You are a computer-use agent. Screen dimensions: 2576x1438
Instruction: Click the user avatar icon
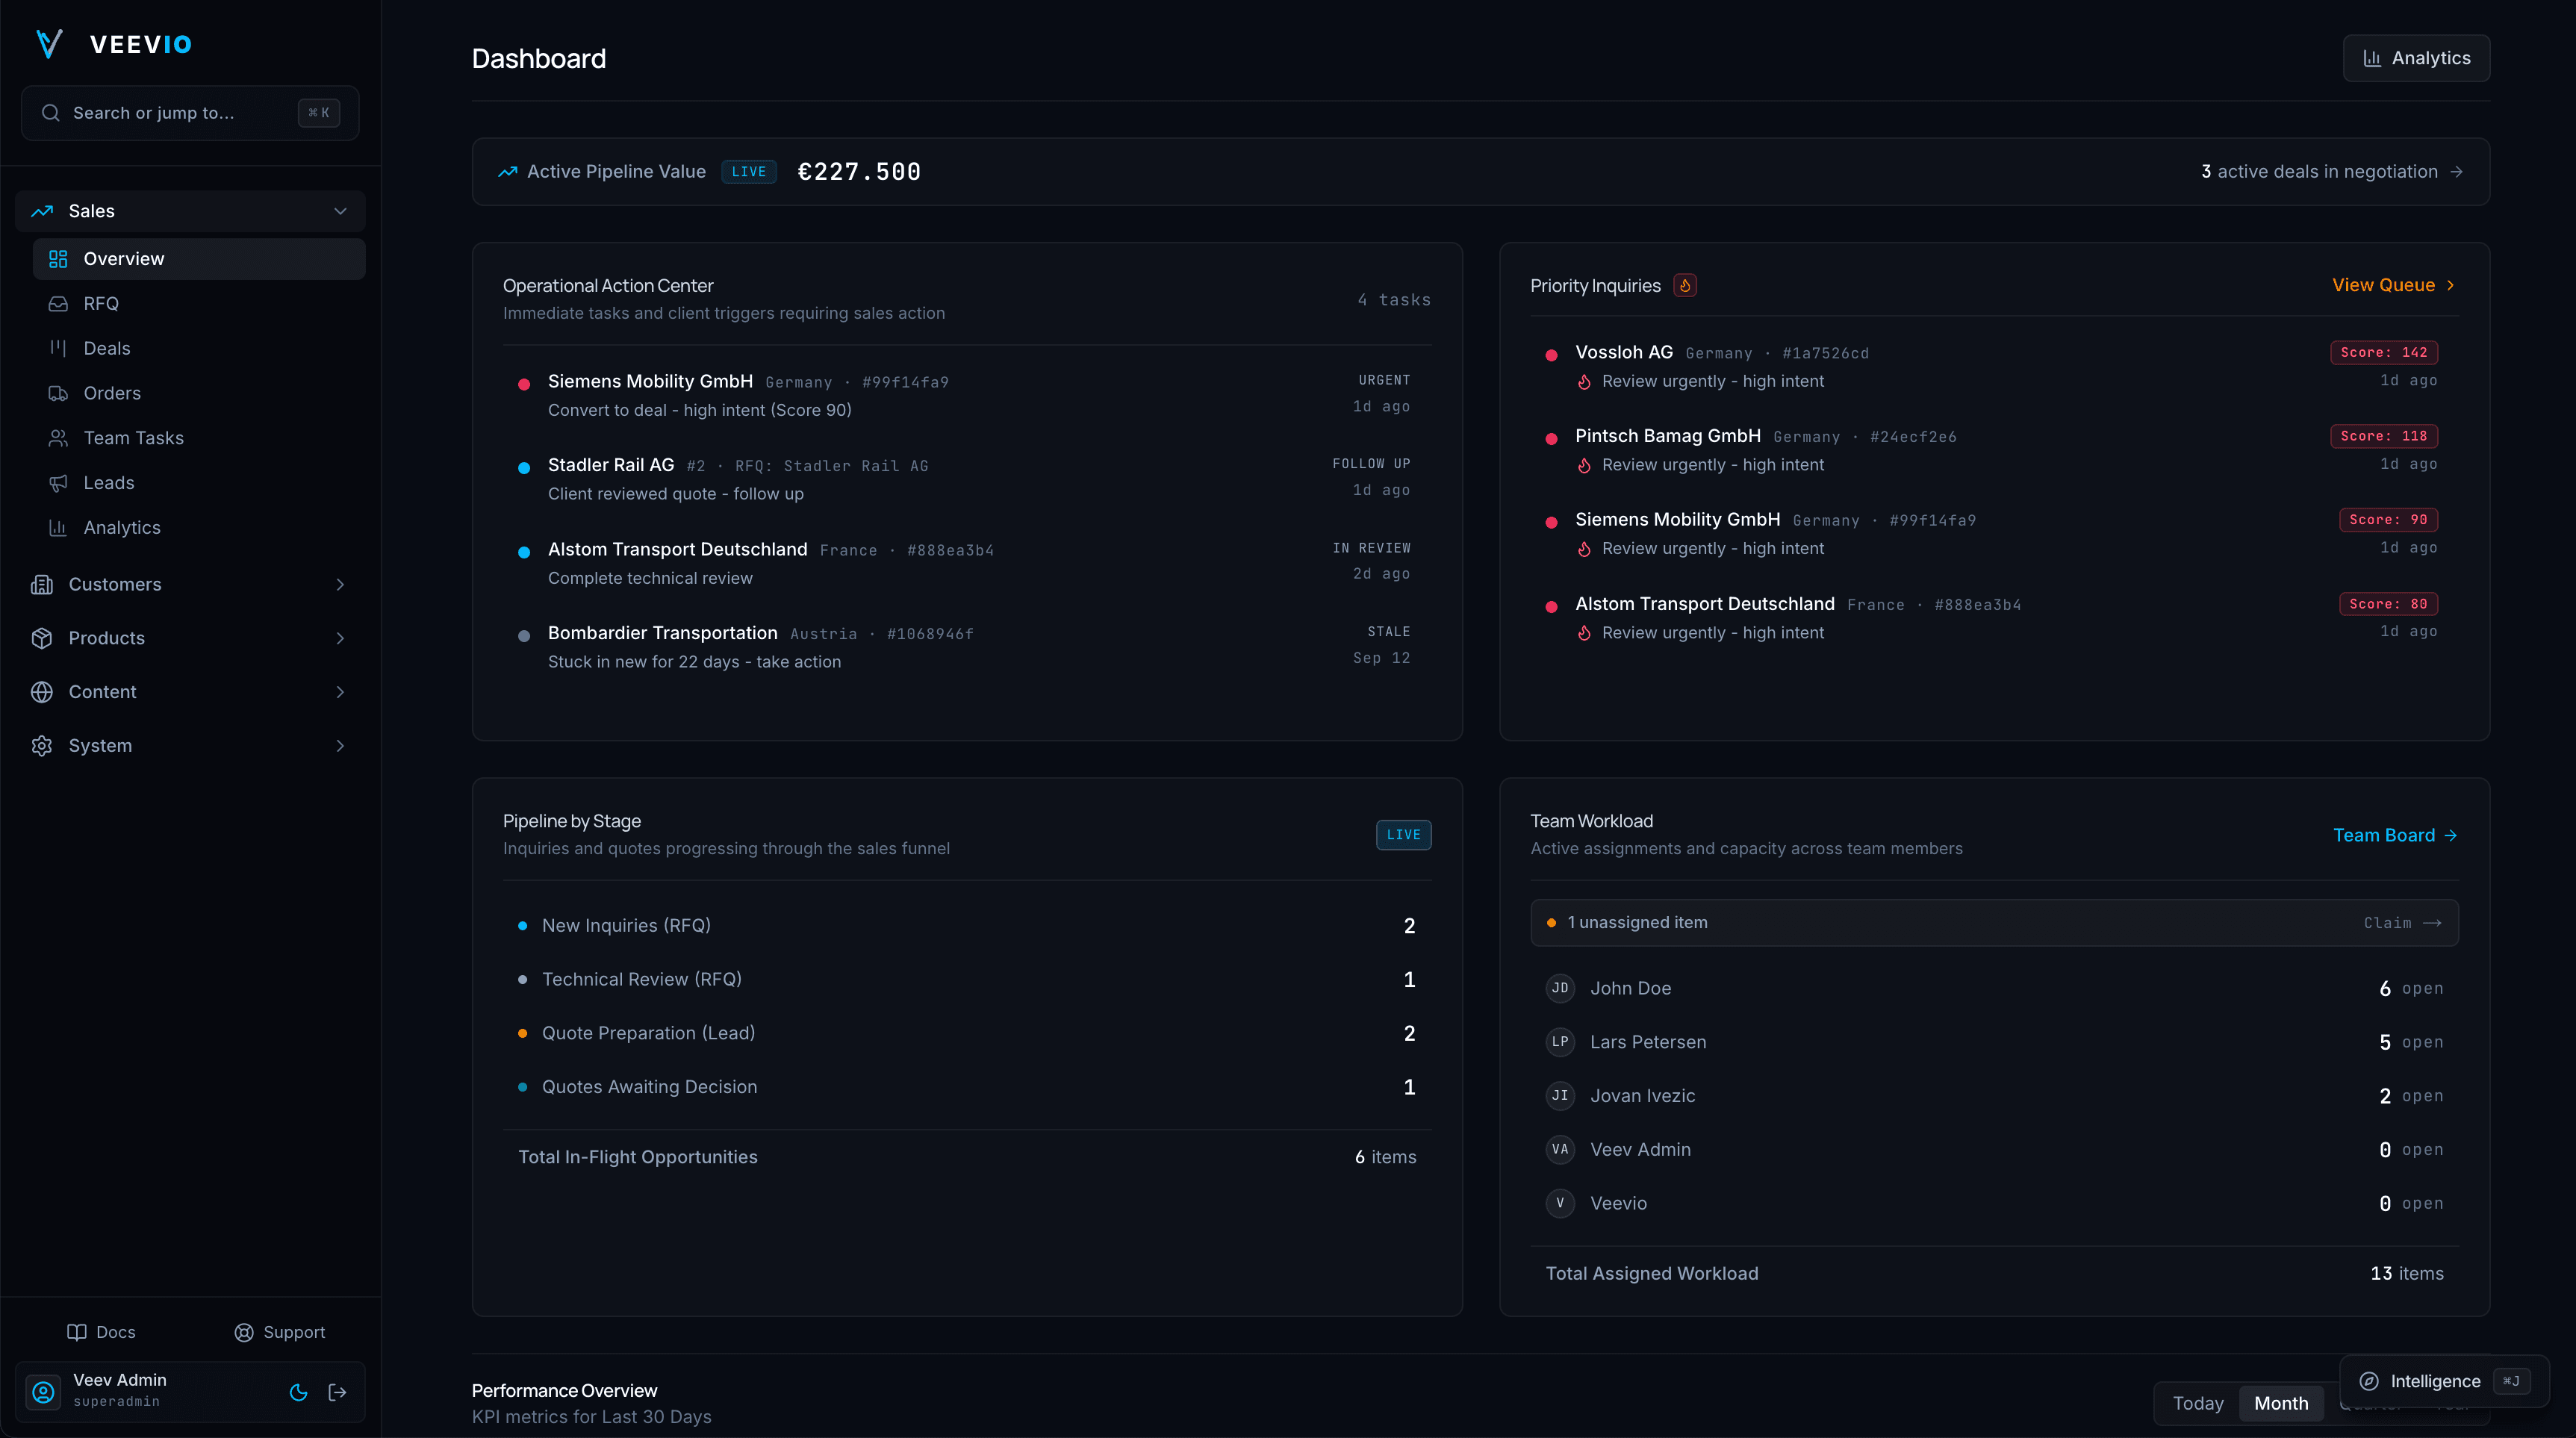(x=44, y=1392)
